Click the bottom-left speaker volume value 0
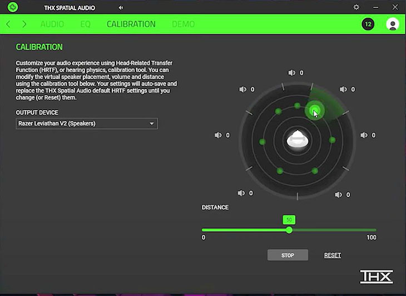 click(x=251, y=193)
